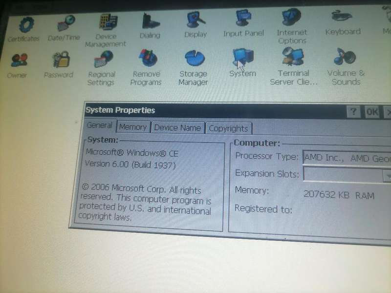Switch to the General tab
Screen dimensions: 391x293
point(100,125)
